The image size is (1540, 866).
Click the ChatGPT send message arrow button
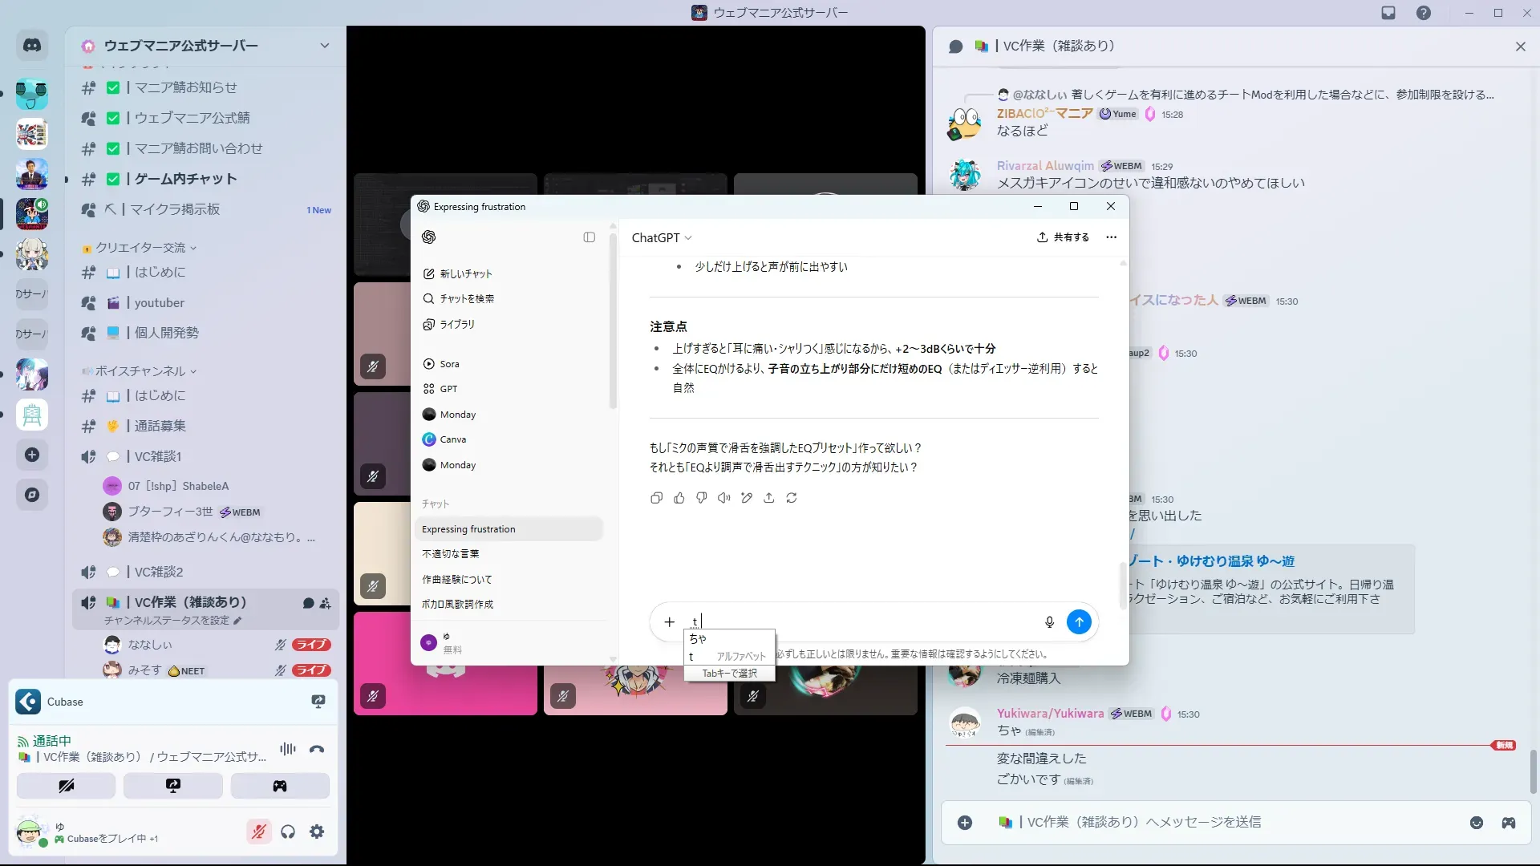click(1079, 621)
